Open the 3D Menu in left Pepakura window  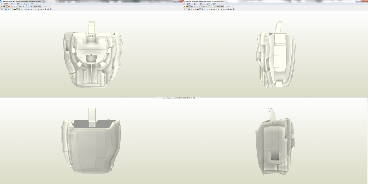(x=7, y=4)
